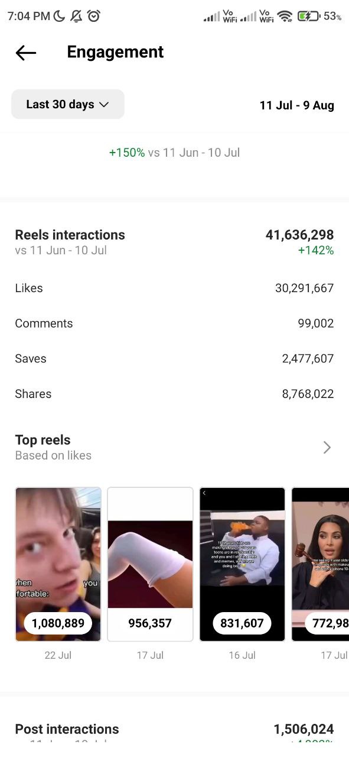Tap the back arrow icon
This screenshot has height=757, width=349.
[26, 53]
